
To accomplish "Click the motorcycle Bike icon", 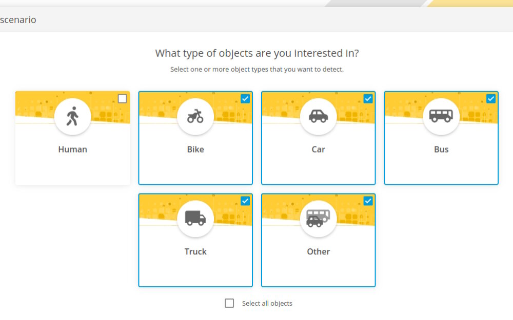I will pos(195,116).
